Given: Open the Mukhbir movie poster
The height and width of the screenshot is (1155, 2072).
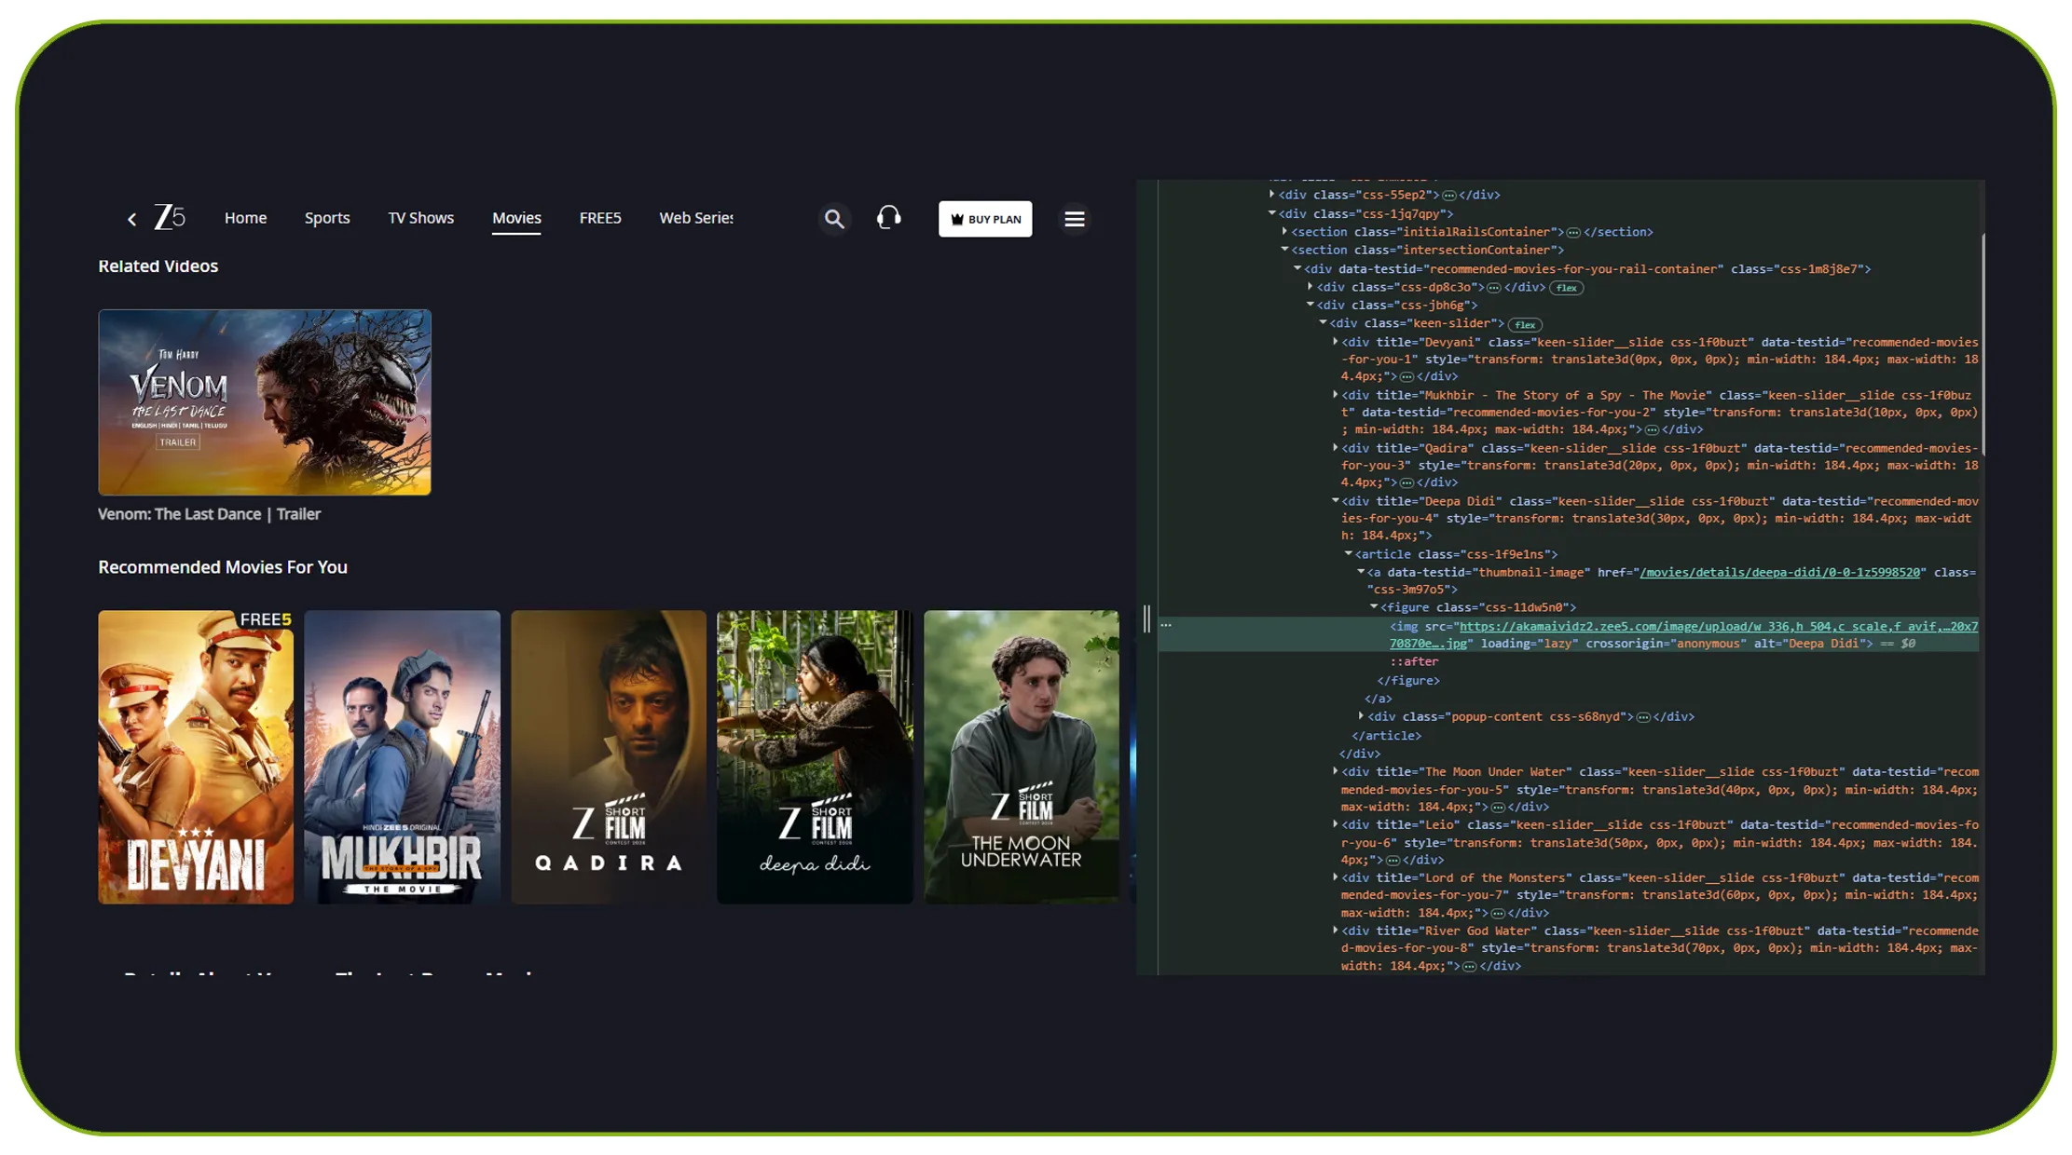Looking at the screenshot, I should click(x=403, y=757).
